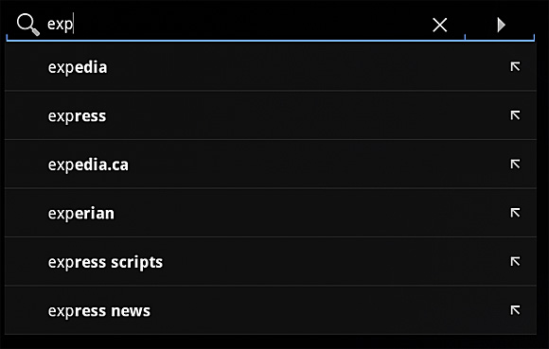Image resolution: width=549 pixels, height=349 pixels.
Task: Fill query with arrow beside express scripts
Action: [515, 261]
